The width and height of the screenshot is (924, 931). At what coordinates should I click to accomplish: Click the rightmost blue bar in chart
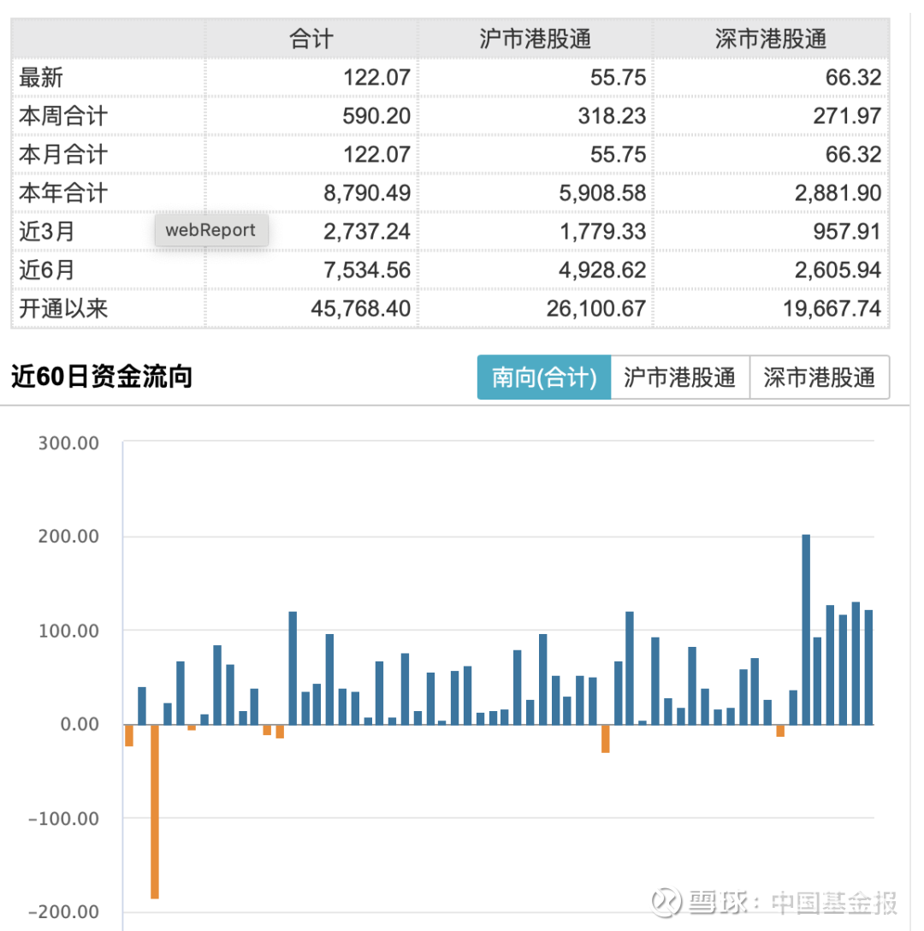868,667
